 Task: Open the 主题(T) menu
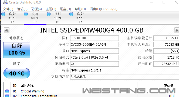click(51, 9)
